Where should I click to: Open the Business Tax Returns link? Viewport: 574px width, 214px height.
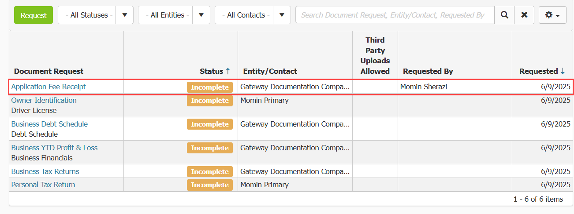[45, 171]
